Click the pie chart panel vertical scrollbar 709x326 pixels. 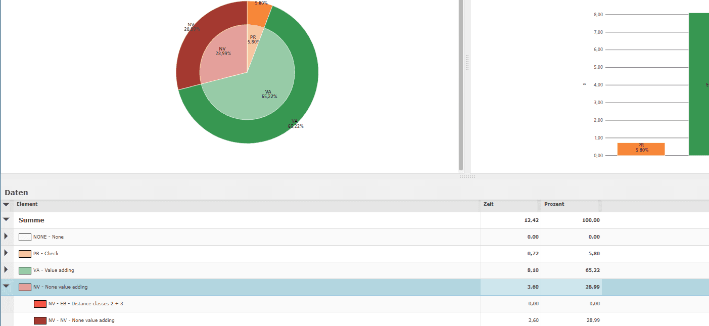[x=461, y=86]
